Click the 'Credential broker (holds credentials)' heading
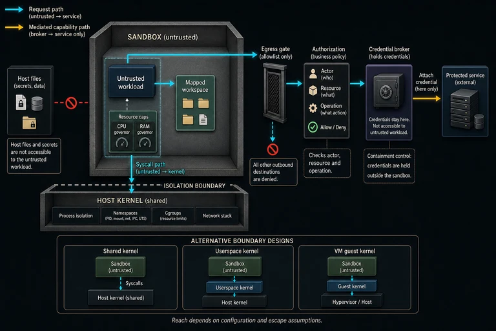 click(389, 52)
